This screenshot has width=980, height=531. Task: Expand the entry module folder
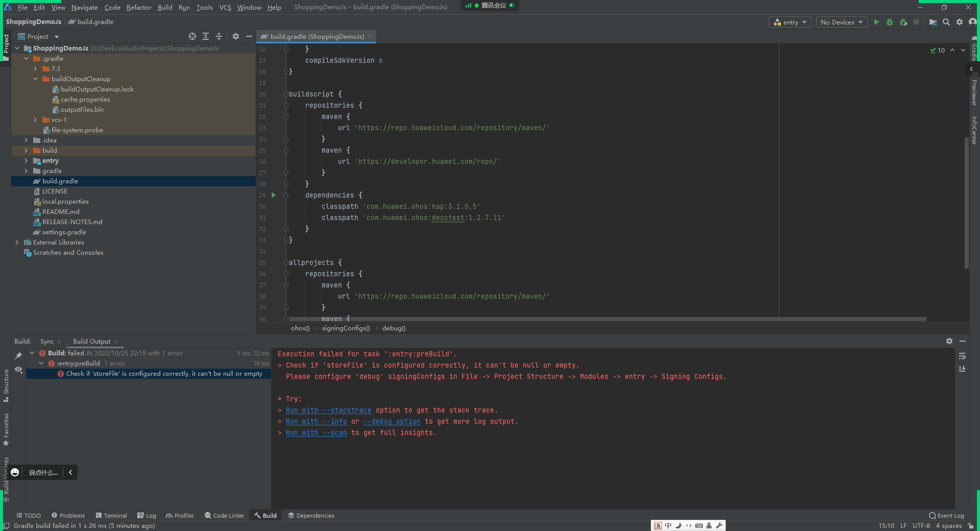(x=27, y=161)
